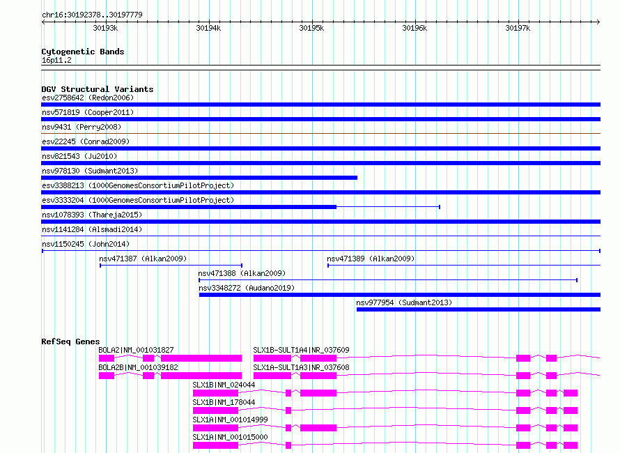The height and width of the screenshot is (453, 620).
Task: Open variant nsv978130 (Sudmant2013) label
Action: (x=90, y=171)
